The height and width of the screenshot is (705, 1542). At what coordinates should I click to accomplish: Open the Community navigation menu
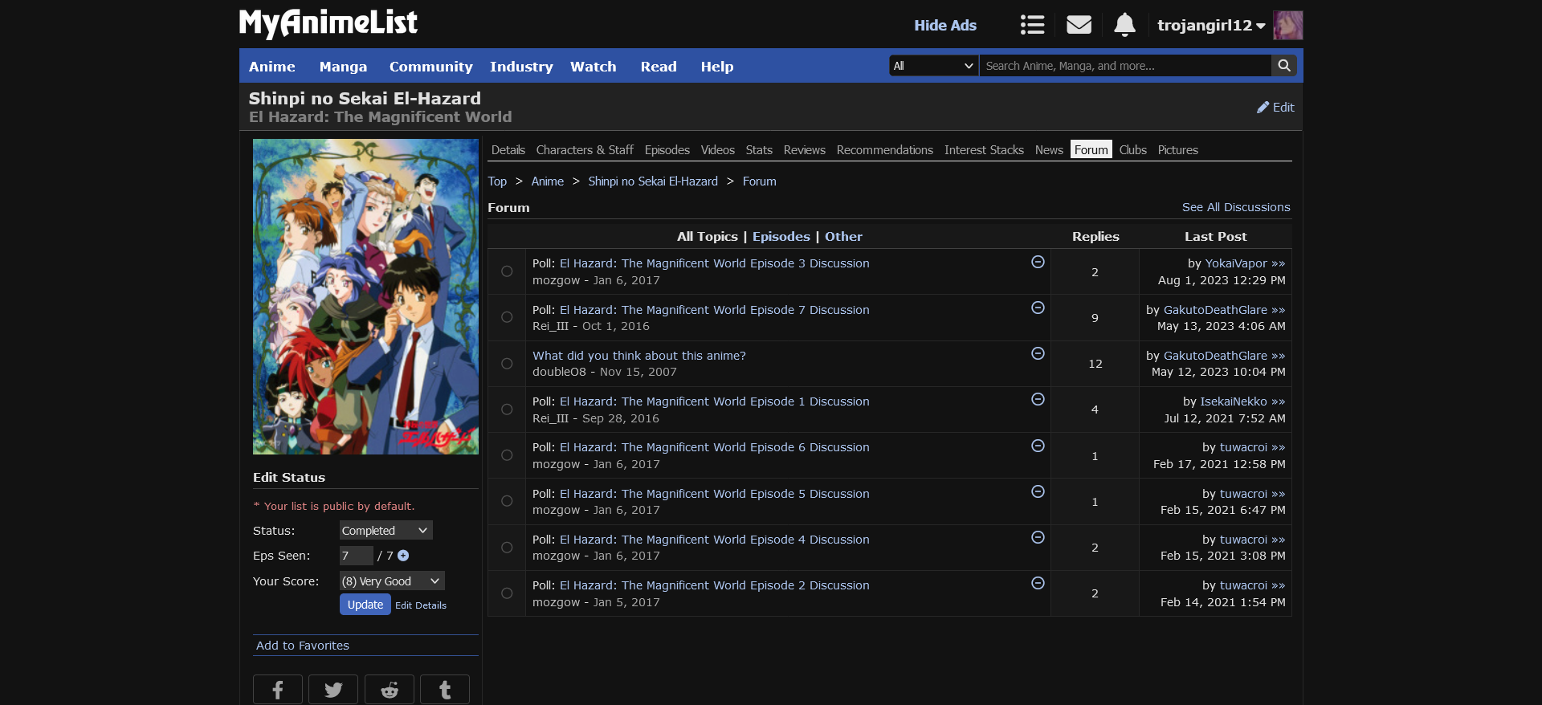[430, 67]
